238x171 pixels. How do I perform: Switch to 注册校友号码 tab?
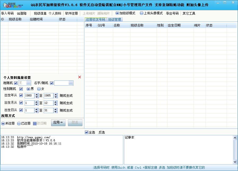click(x=95, y=19)
